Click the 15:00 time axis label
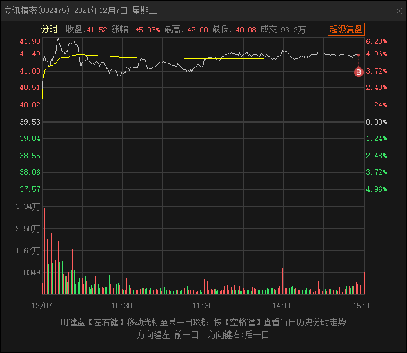This screenshot has height=353, width=407. tap(363, 306)
